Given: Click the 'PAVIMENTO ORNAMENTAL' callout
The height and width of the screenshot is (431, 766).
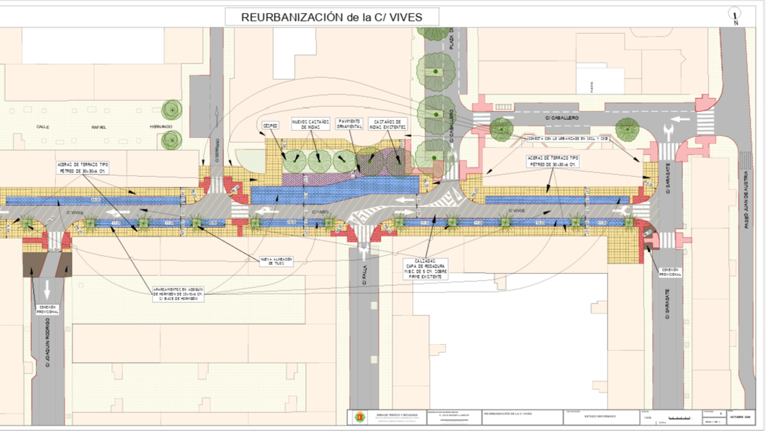Looking at the screenshot, I should 350,124.
